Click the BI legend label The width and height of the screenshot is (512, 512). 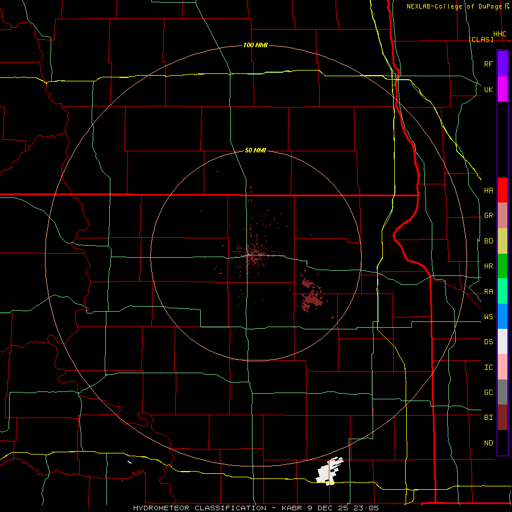click(x=488, y=418)
